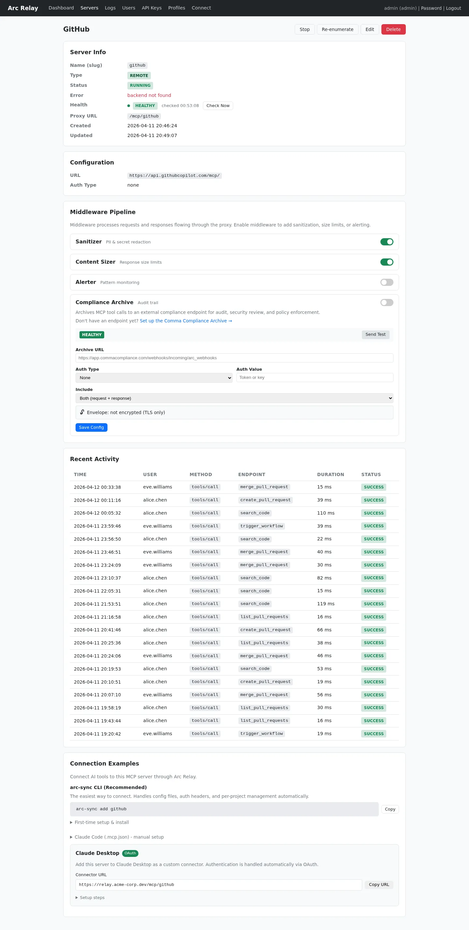Screen dimensions: 469x930
Task: Save the compliance archive config
Action: click(x=92, y=427)
